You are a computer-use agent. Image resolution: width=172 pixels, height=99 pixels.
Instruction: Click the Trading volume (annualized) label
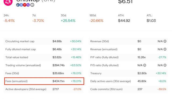[23, 65]
